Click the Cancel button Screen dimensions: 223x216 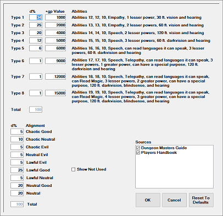tap(174, 200)
